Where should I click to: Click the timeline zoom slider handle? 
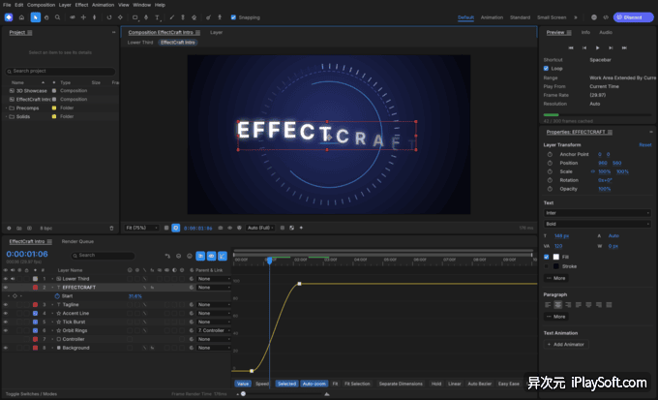click(243, 394)
